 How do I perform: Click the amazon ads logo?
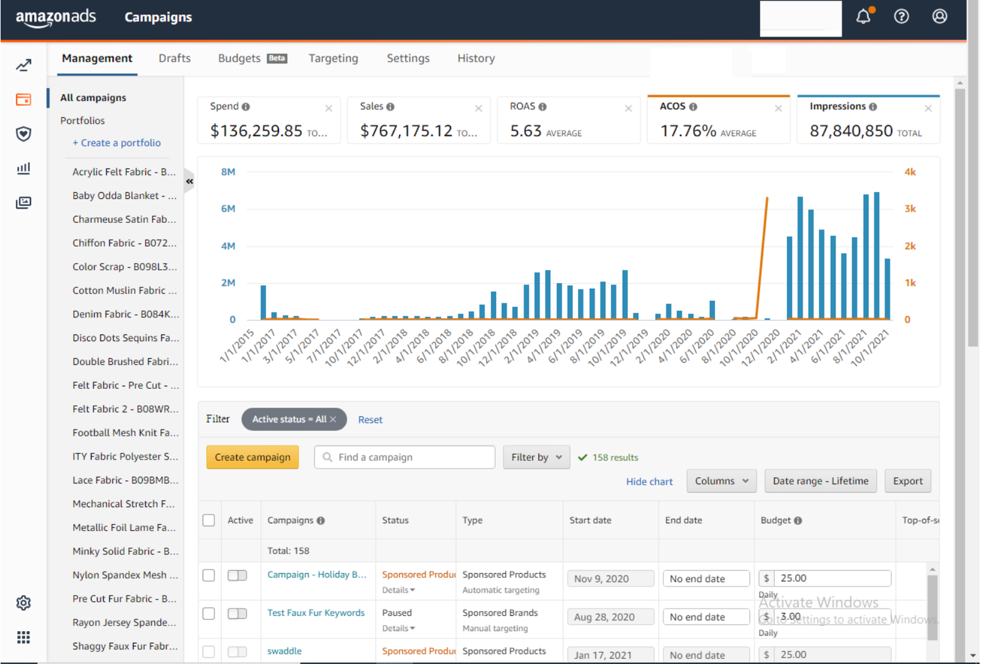coord(56,17)
